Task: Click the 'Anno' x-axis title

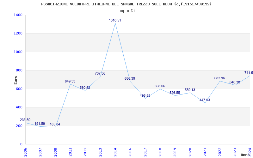Action: [245, 155]
